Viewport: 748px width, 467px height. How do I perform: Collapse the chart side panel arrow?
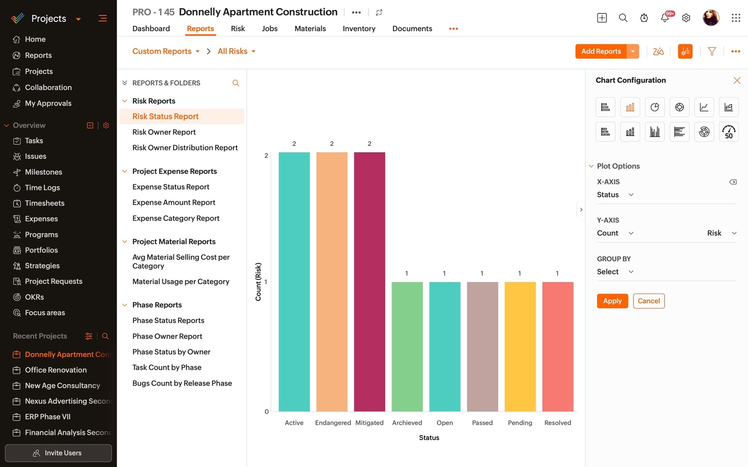pyautogui.click(x=581, y=210)
